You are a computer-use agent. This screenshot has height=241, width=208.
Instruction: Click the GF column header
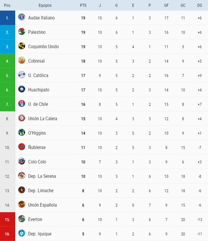(x=166, y=5)
